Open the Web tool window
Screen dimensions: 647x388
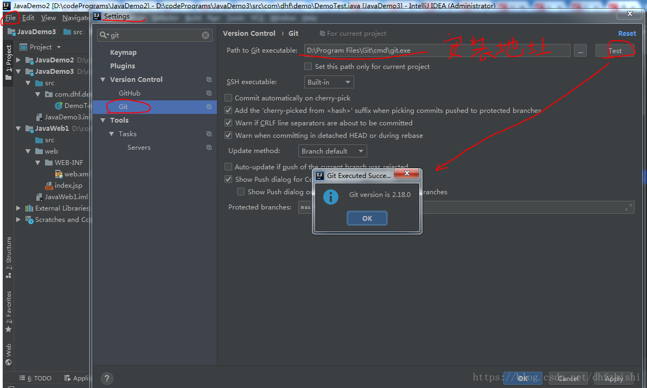tap(8, 354)
